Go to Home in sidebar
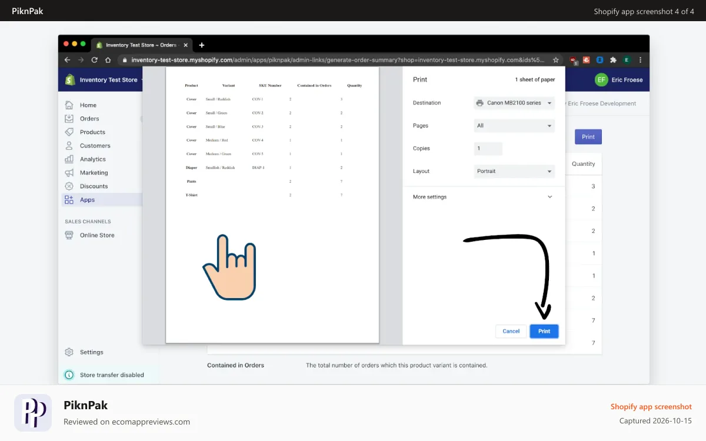Viewport: 706px width, 441px height. pyautogui.click(x=88, y=105)
